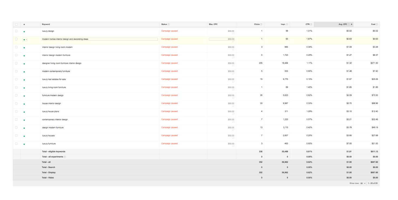Click the status dot for luxury furniture keyword
The image size is (398, 200).
[24, 144]
